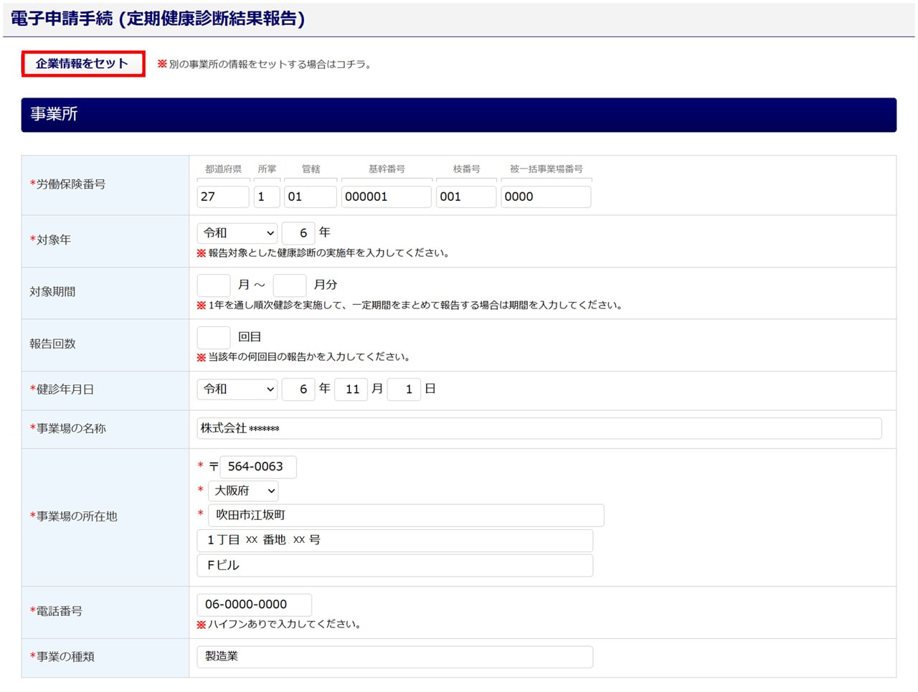Expand the 大阪府 prefecture dropdown
Image resolution: width=918 pixels, height=692 pixels.
point(243,491)
